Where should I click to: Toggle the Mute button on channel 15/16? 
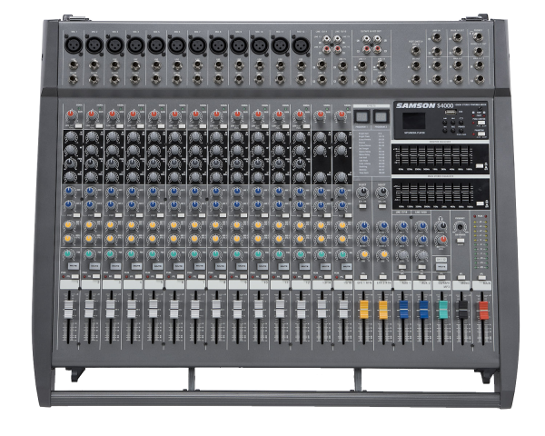coord(346,266)
